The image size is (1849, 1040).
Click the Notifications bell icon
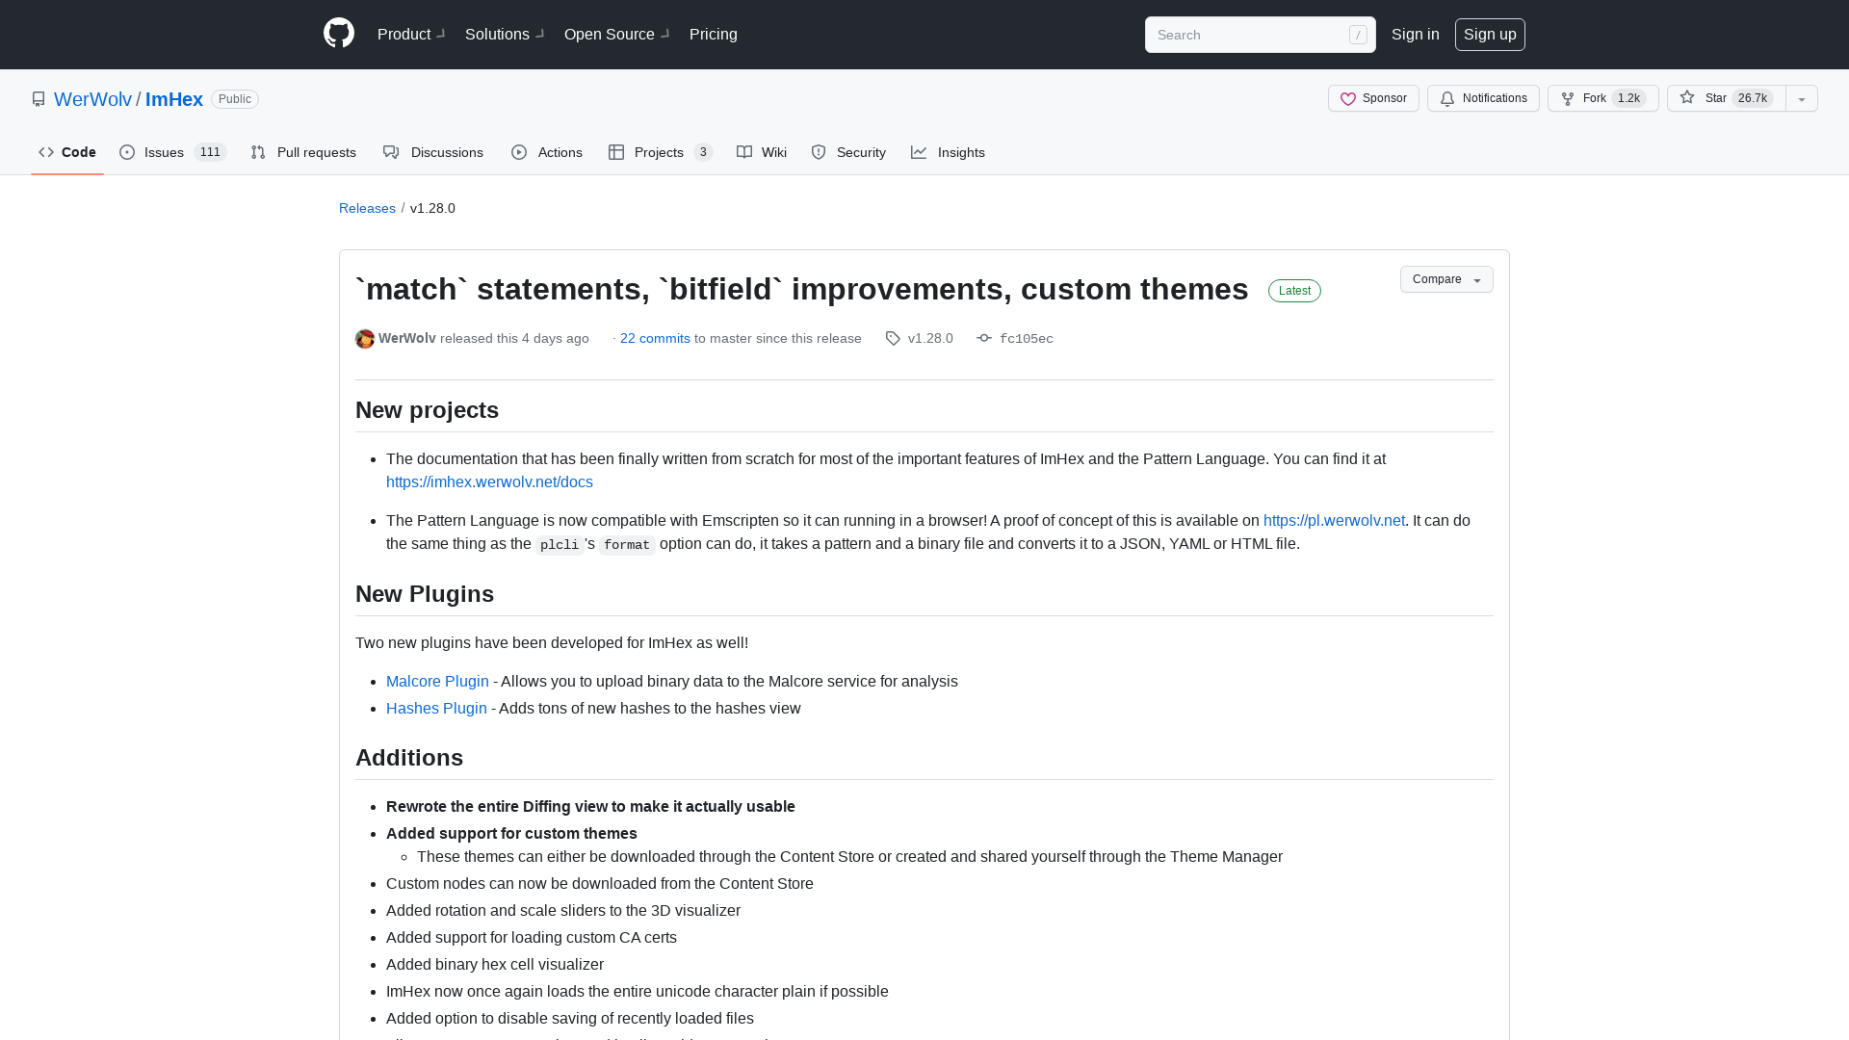[1447, 99]
